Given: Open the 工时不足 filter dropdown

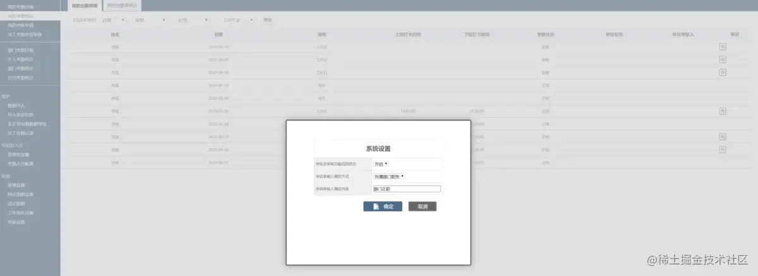Looking at the screenshot, I should click(237, 20).
